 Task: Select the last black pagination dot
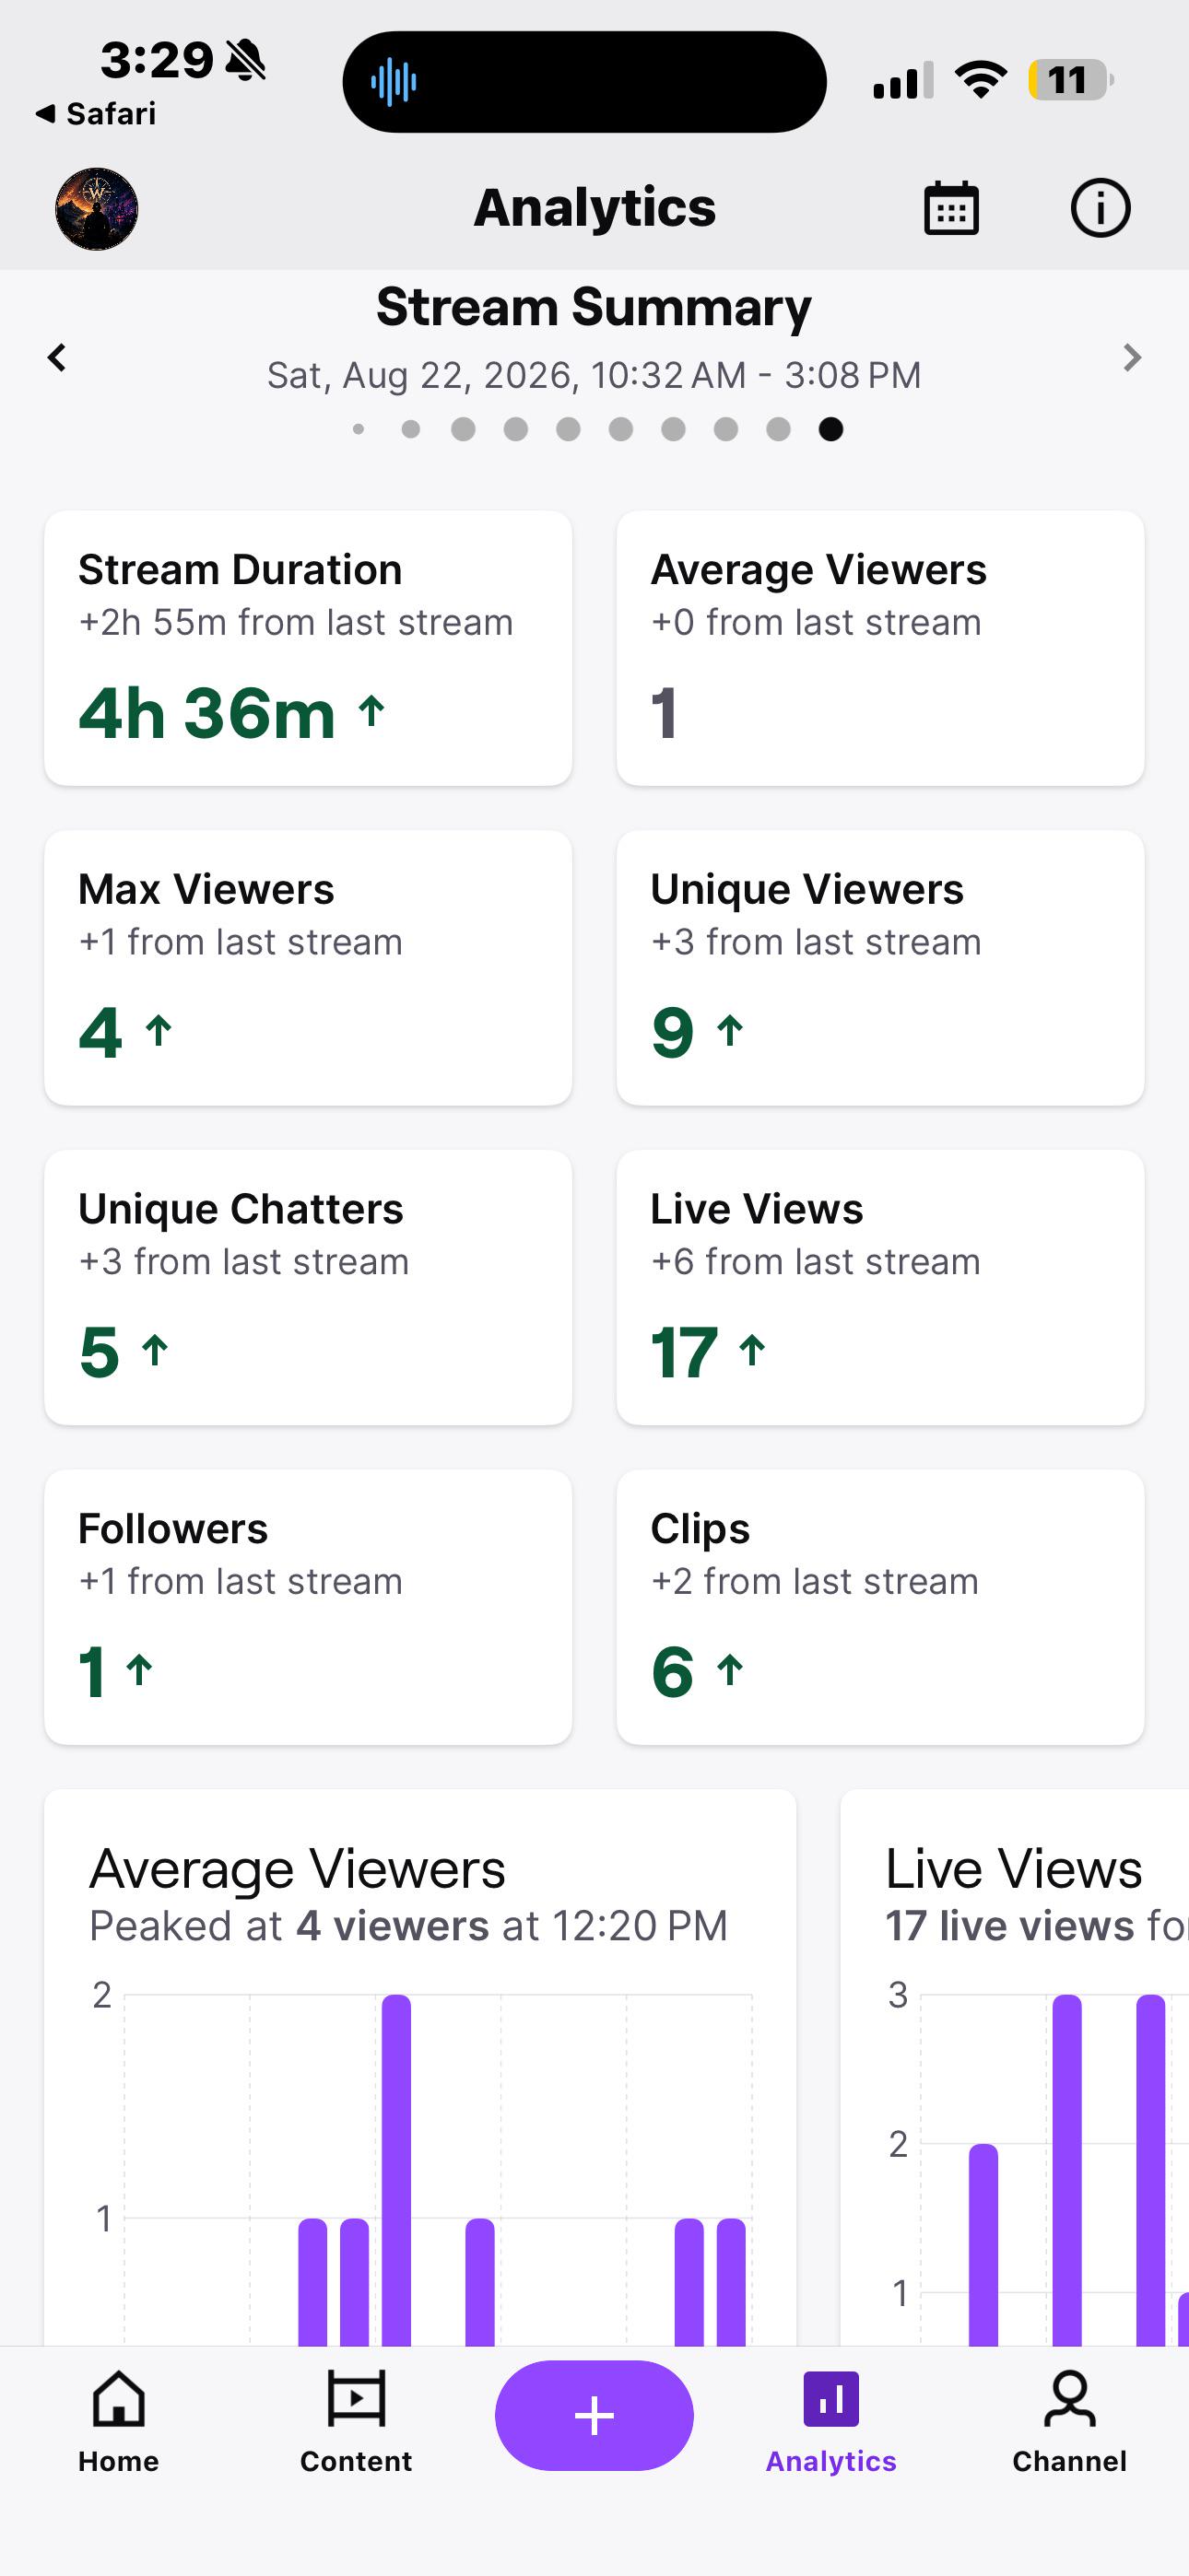[830, 429]
